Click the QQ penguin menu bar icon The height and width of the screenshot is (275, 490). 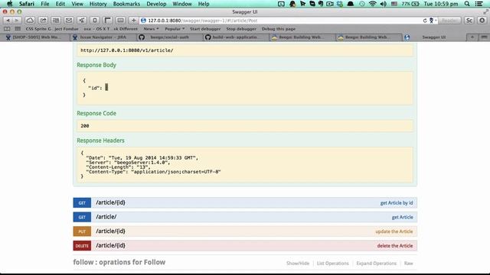click(x=292, y=4)
